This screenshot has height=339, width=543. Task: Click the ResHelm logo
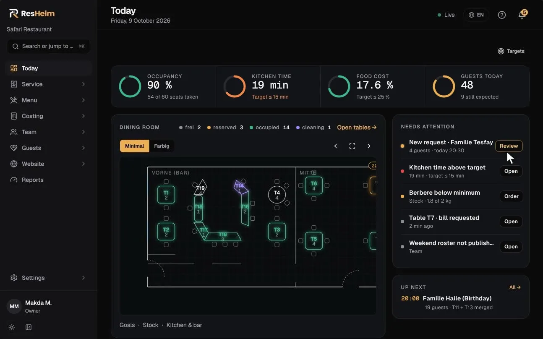(x=32, y=13)
